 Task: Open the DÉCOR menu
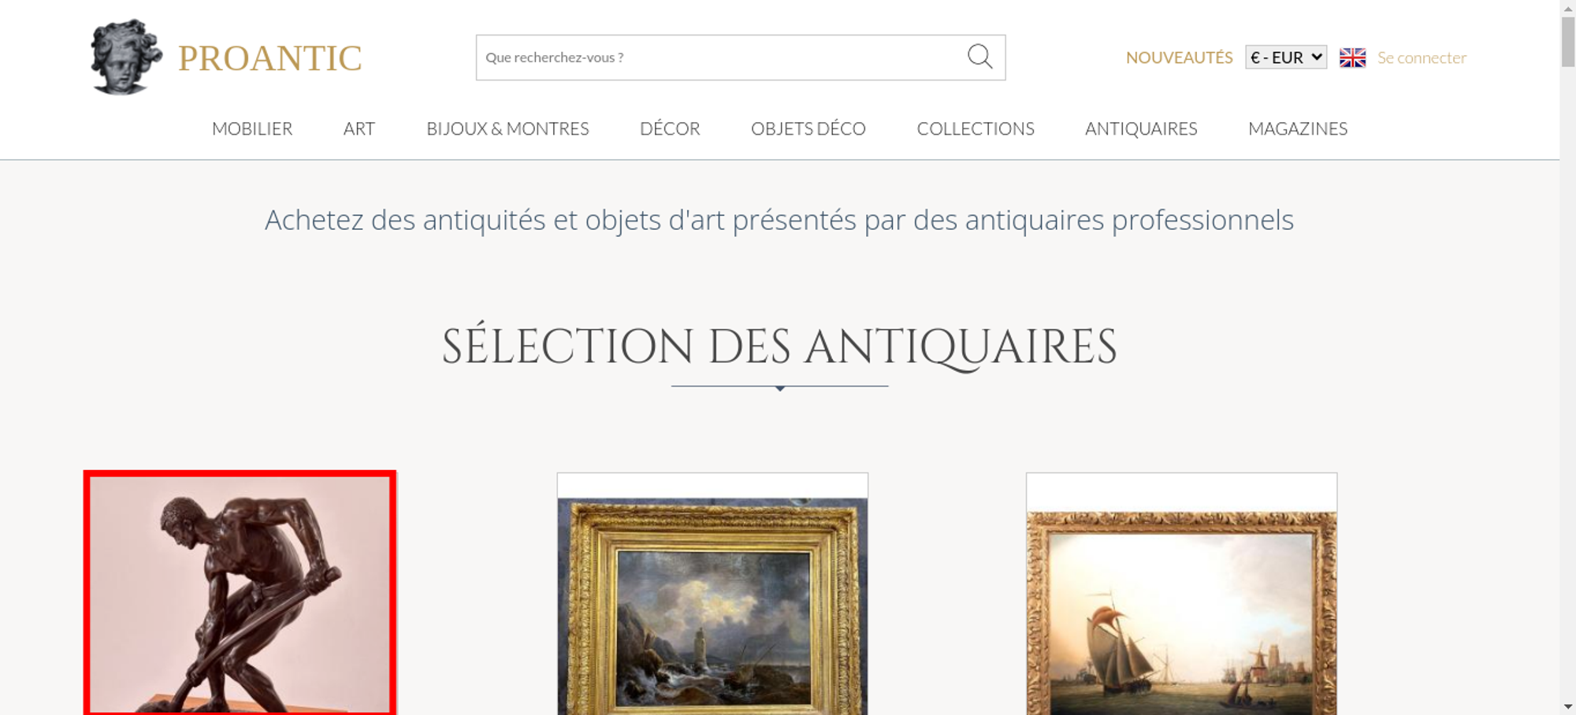[x=670, y=128]
